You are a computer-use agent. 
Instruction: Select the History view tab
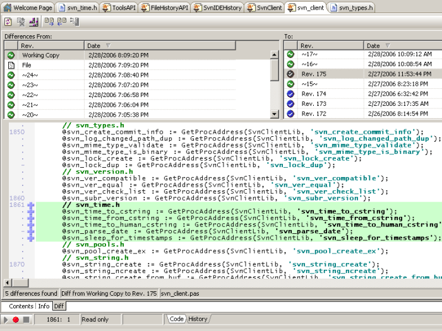click(198, 319)
